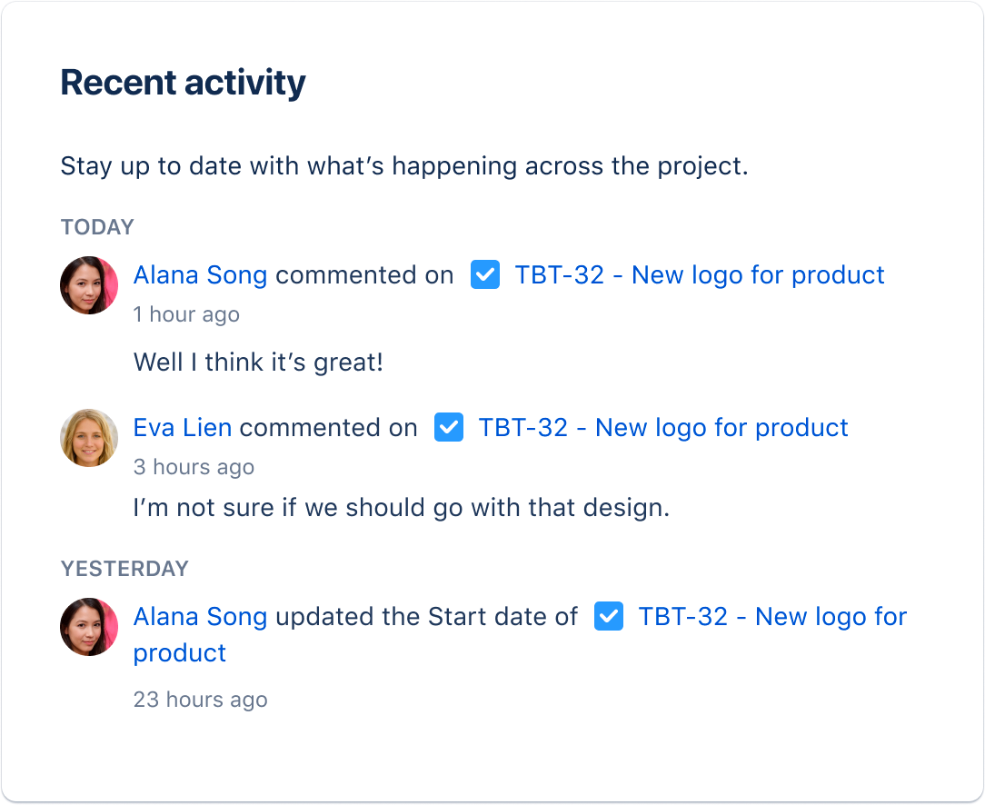Image resolution: width=985 pixels, height=805 pixels.
Task: Click Eva Lien's profile picture
Action: pos(89,438)
